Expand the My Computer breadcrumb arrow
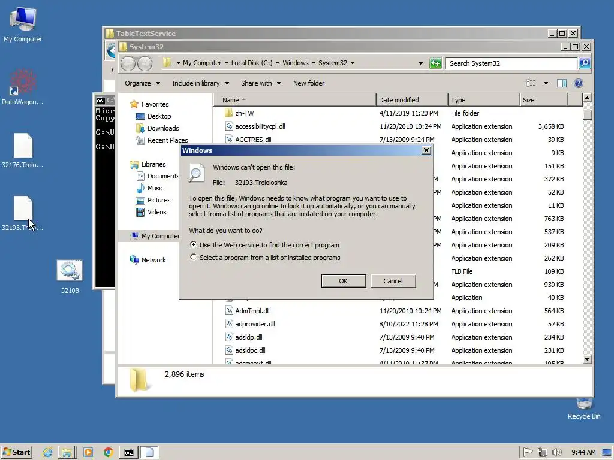Image resolution: width=614 pixels, height=460 pixels. click(226, 63)
